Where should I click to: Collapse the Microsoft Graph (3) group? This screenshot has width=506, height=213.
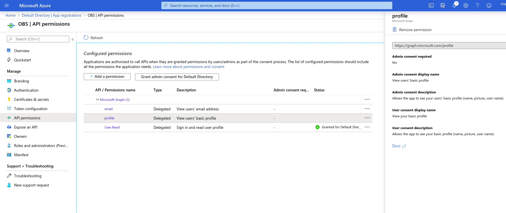point(97,99)
